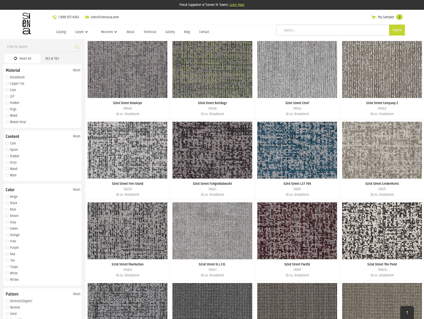Click the 52nd Street Brooklyn title
This screenshot has height=319, width=424.
(127, 103)
